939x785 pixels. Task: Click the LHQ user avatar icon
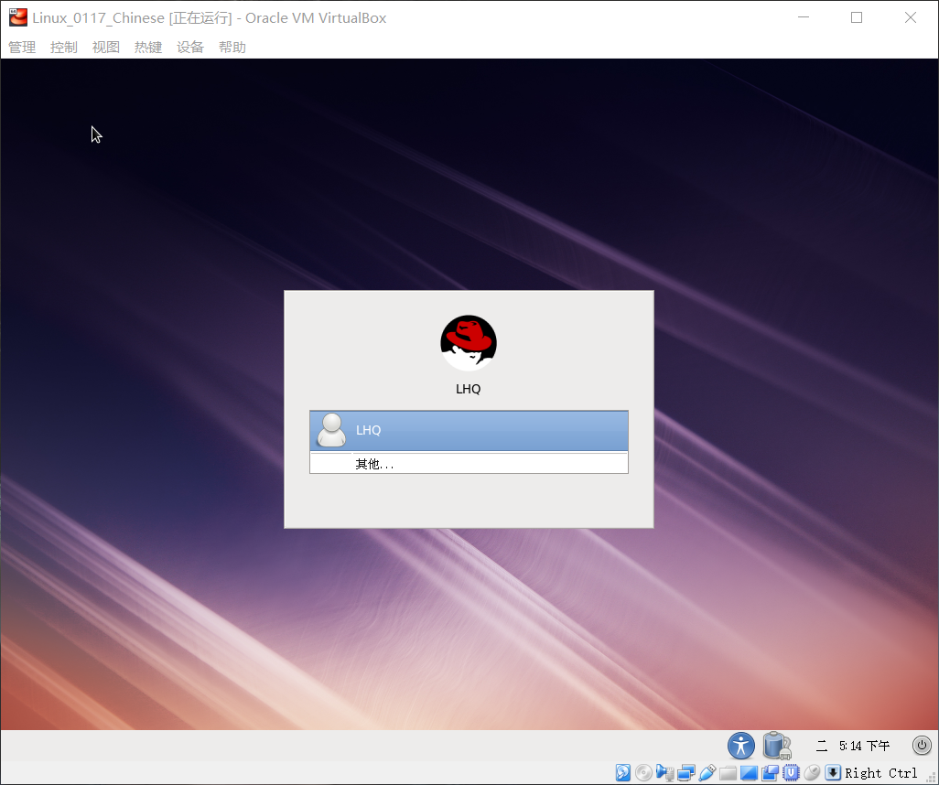pos(331,430)
